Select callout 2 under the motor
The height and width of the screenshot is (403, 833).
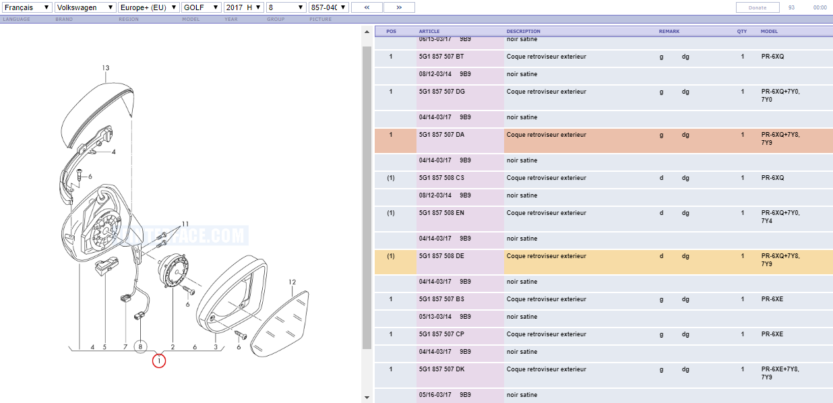[173, 347]
